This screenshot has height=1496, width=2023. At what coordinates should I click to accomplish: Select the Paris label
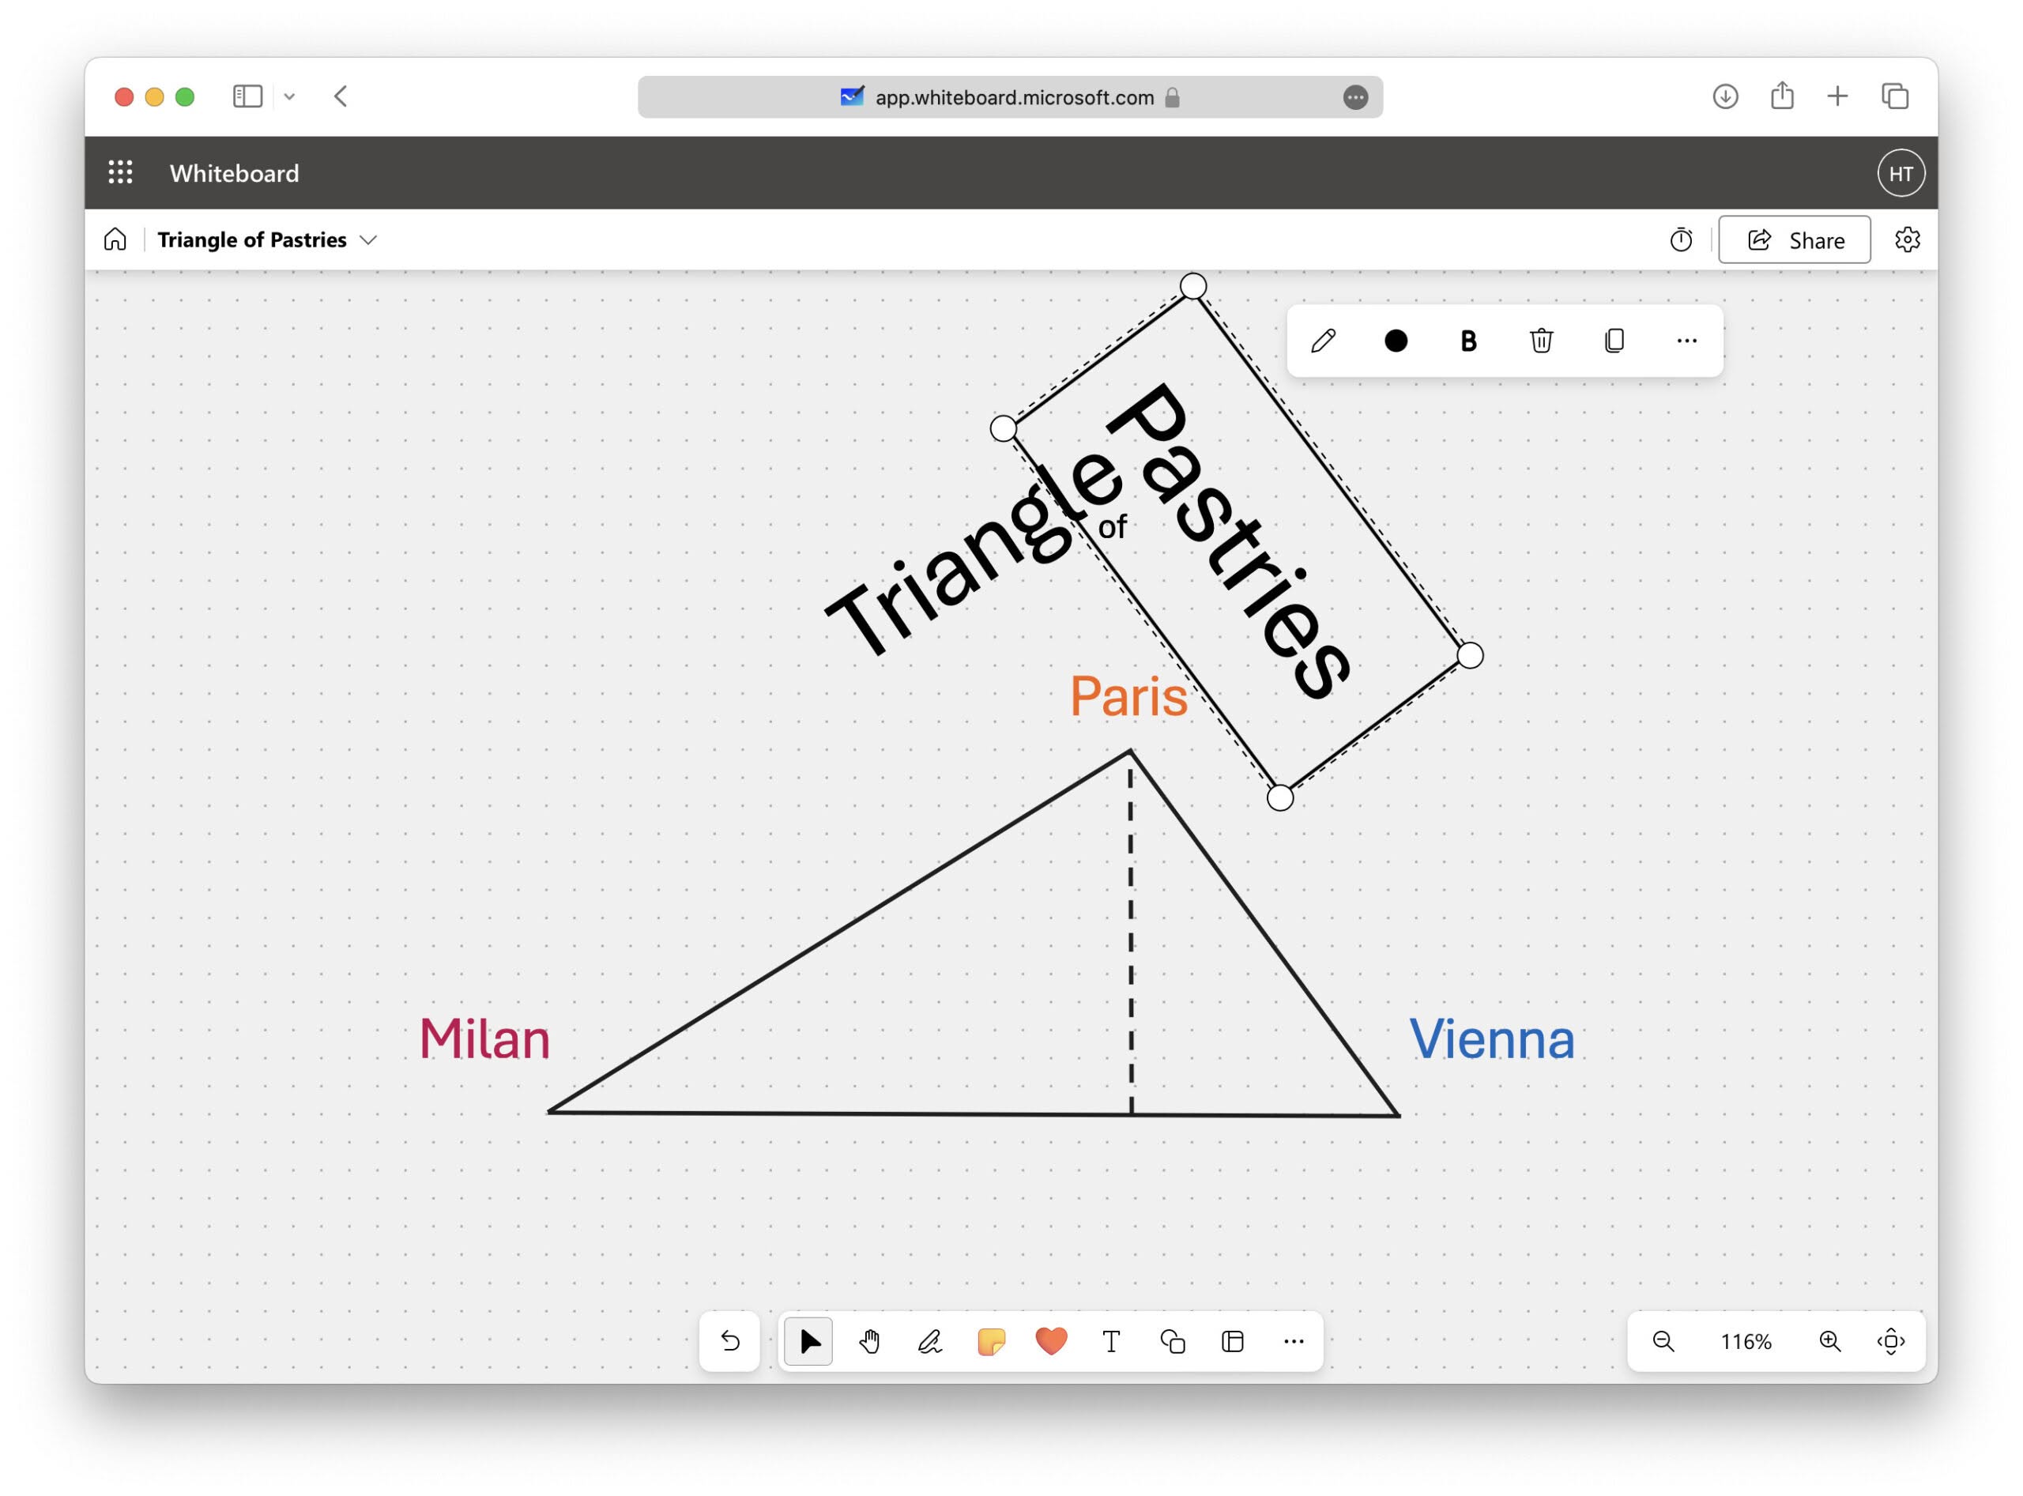(x=1128, y=695)
